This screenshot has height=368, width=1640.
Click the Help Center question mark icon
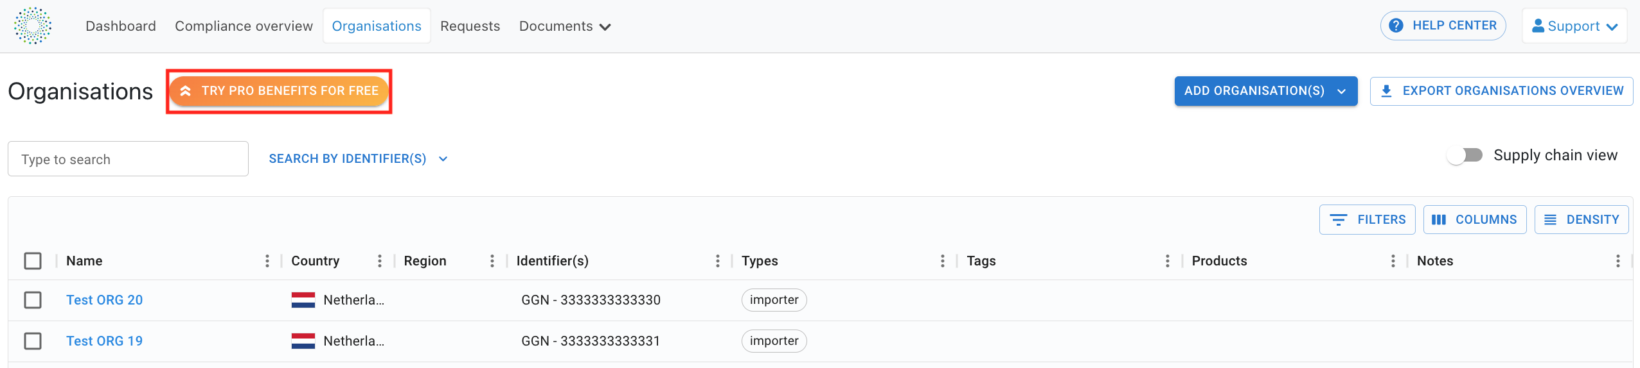click(1396, 26)
